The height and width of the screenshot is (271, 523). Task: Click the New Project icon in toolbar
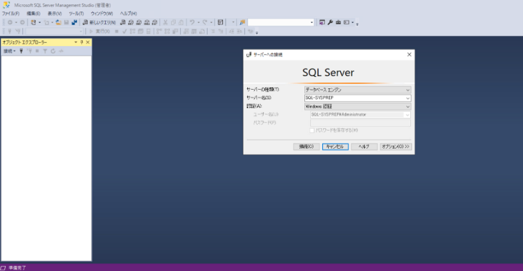click(33, 22)
